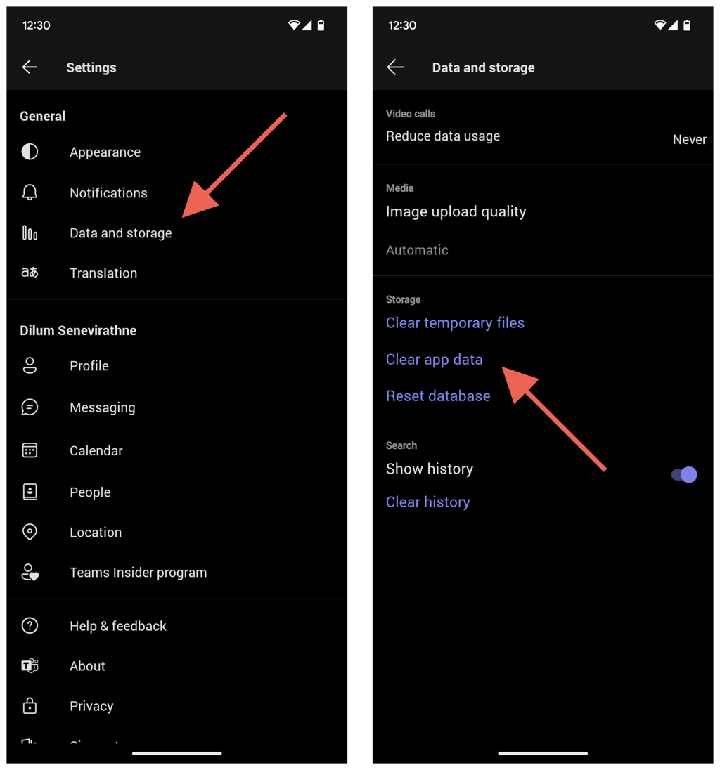Tap the Clear temporary files link
Viewport: 720px width, 770px height.
click(455, 323)
